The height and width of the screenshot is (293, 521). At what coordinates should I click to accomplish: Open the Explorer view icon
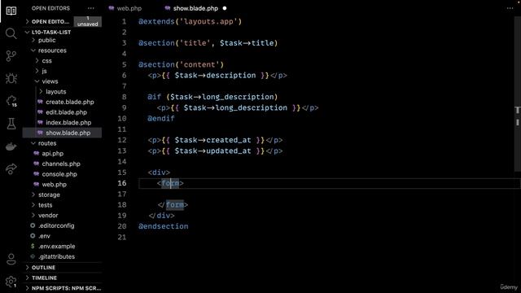tap(11, 11)
